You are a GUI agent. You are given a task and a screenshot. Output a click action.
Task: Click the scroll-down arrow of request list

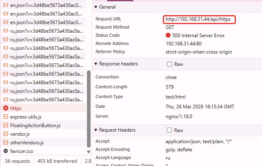point(89,152)
